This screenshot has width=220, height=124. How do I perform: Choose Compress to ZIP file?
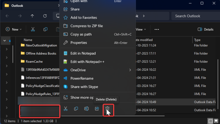(87, 26)
